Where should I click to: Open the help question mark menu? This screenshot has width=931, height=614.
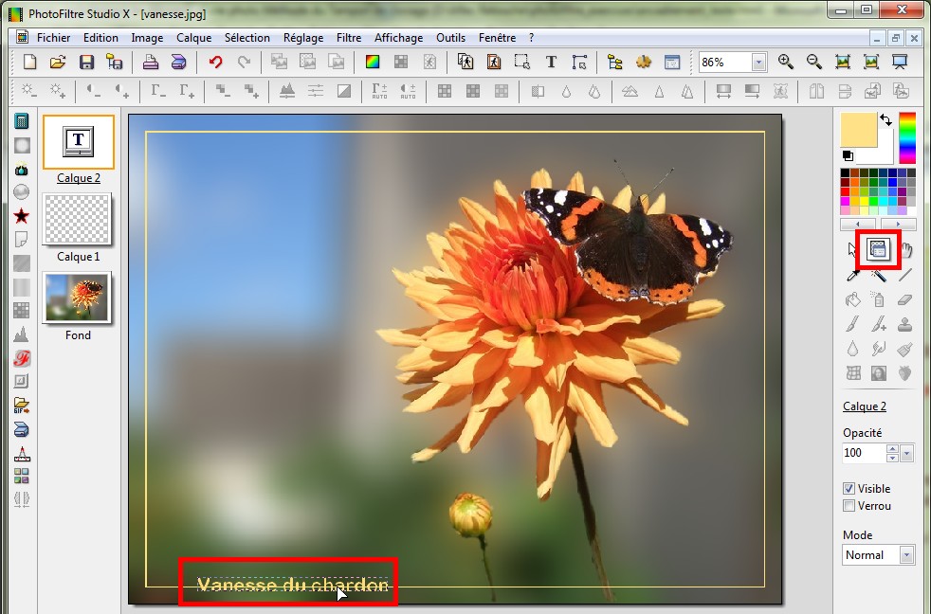tap(532, 37)
